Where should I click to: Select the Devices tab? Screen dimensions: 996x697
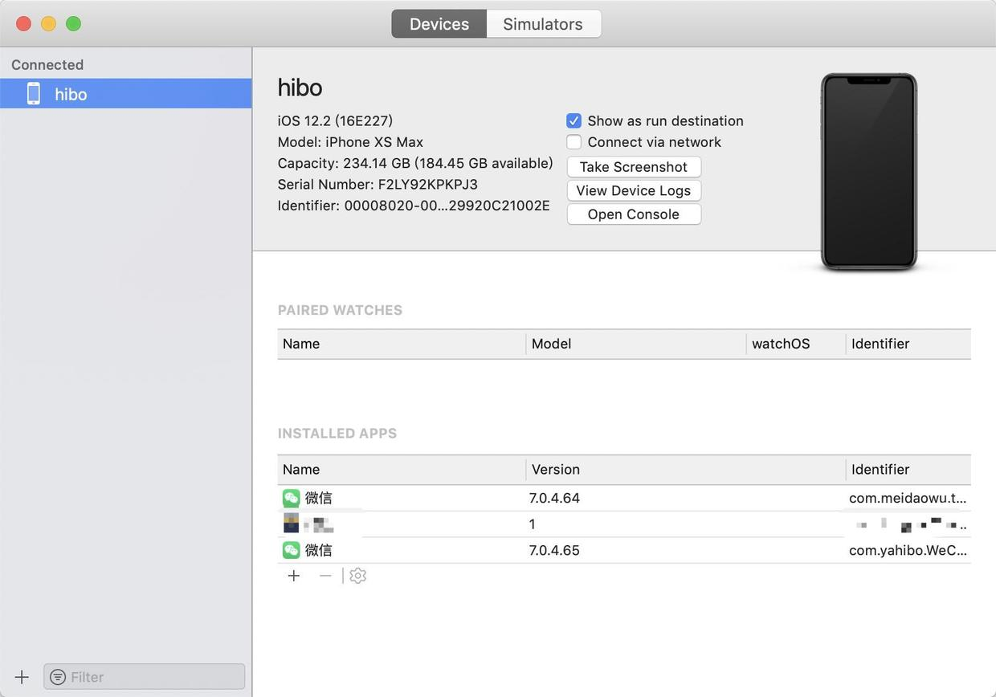coord(439,23)
